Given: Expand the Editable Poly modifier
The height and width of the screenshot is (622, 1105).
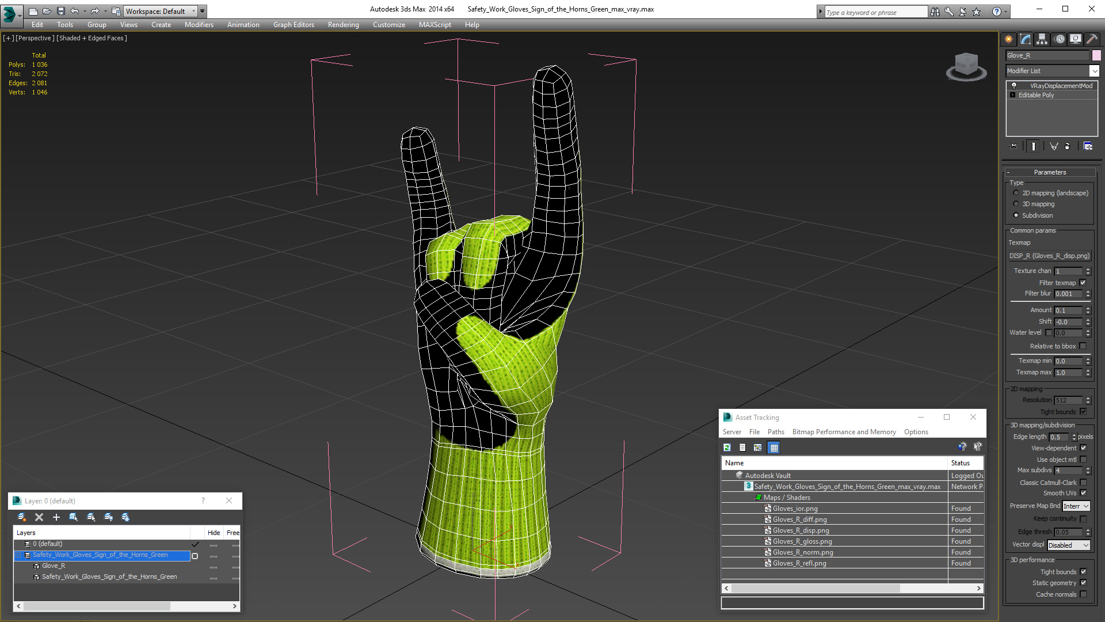Looking at the screenshot, I should [x=1012, y=95].
